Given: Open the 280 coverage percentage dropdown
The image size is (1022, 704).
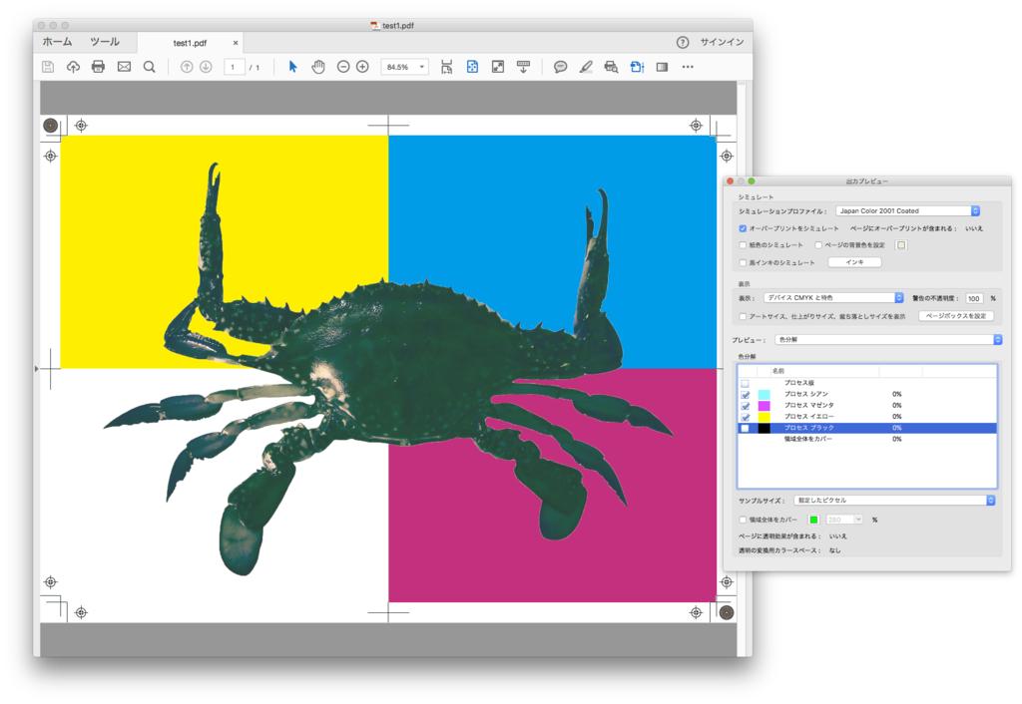Looking at the screenshot, I should [x=844, y=520].
